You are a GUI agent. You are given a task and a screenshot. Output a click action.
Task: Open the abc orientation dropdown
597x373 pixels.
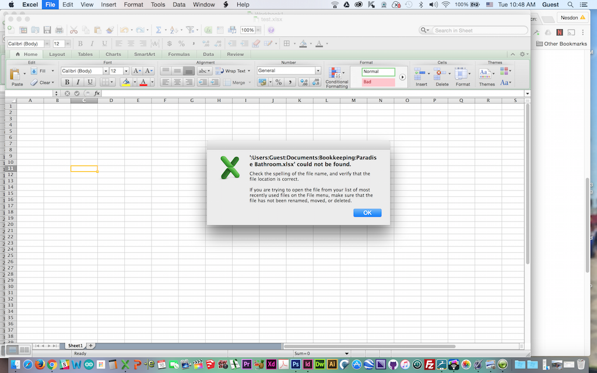[x=205, y=71]
